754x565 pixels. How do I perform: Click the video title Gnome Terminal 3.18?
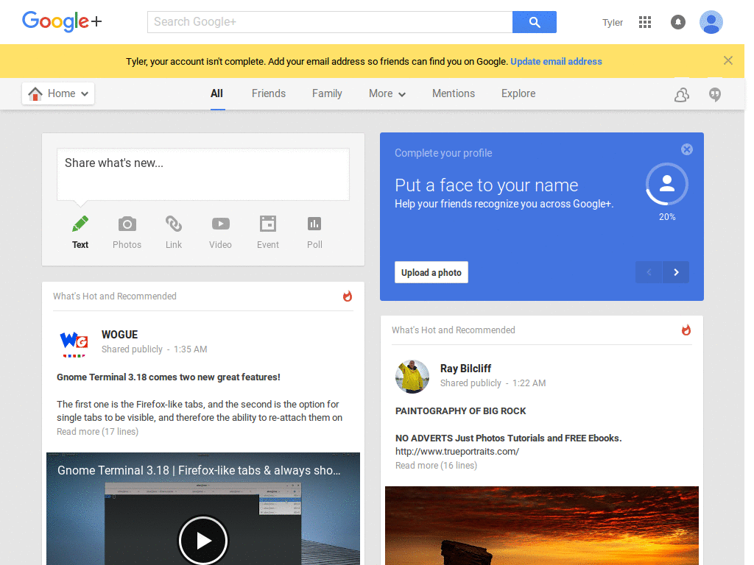199,470
